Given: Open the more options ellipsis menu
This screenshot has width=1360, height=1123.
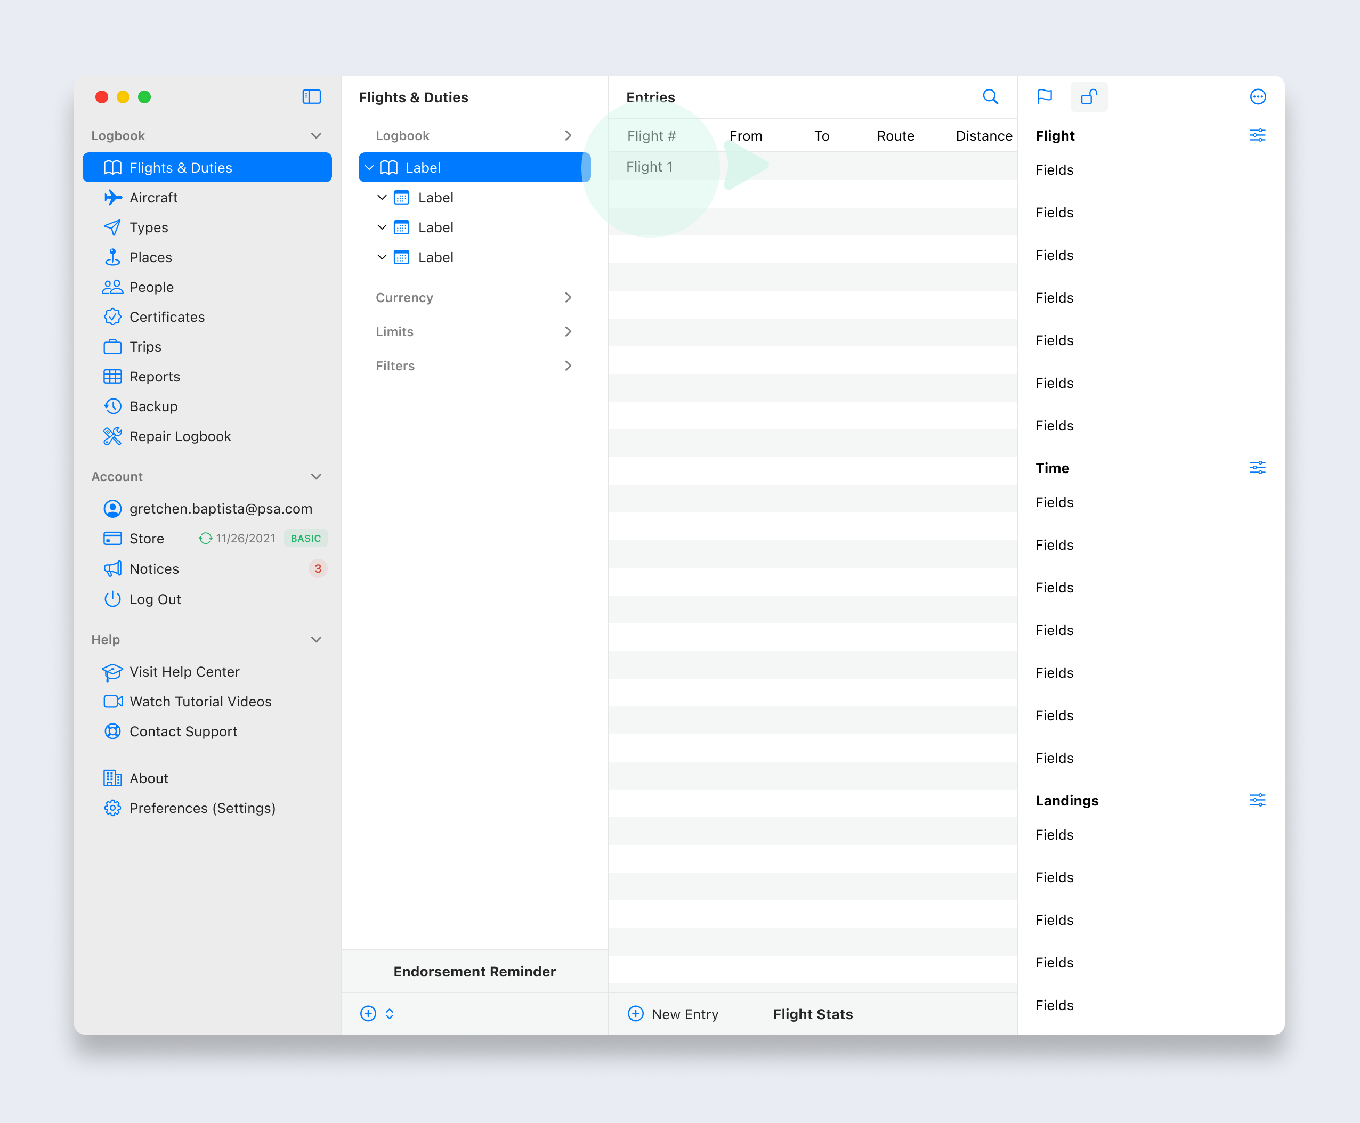Looking at the screenshot, I should [1257, 97].
